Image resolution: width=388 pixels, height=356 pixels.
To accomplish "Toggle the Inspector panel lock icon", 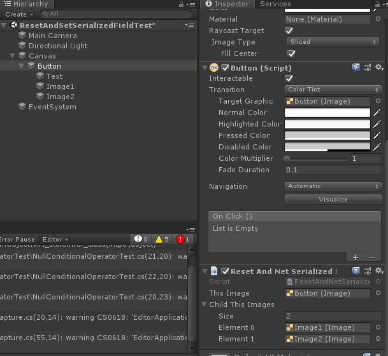I will coord(377,4).
